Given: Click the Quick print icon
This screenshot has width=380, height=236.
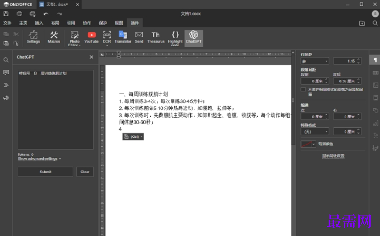Looking at the screenshot, I should pyautogui.click(x=33, y=14).
